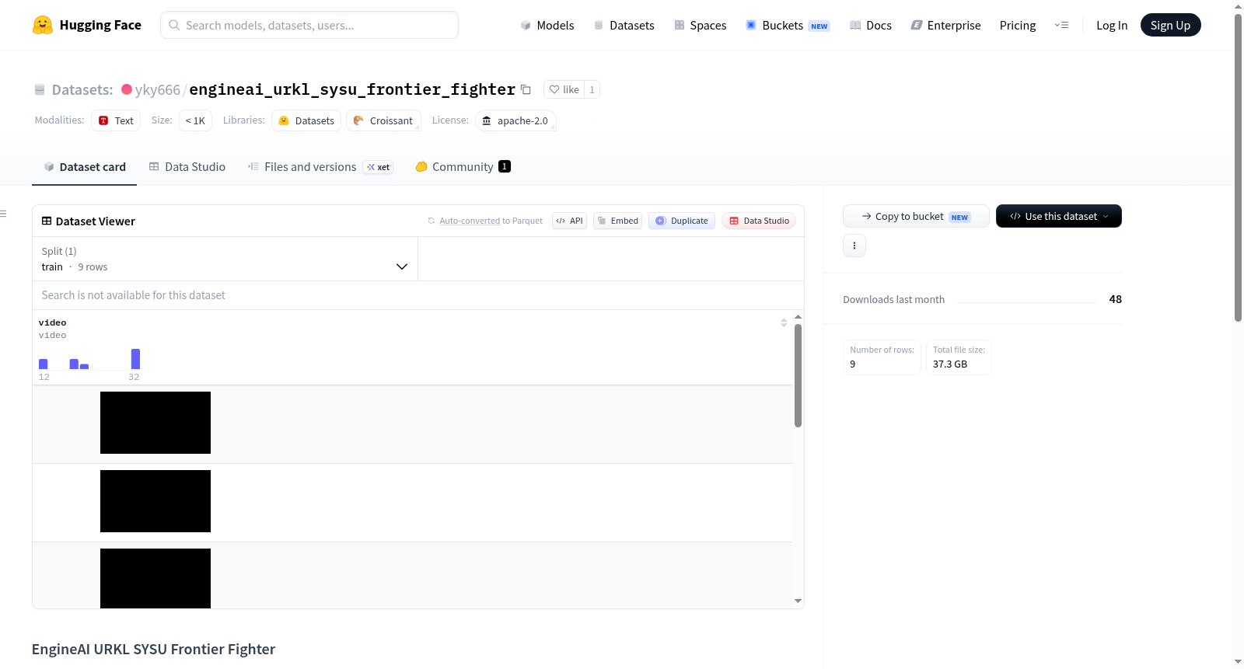Click the Sign Up button
This screenshot has height=669, width=1244.
click(1170, 25)
